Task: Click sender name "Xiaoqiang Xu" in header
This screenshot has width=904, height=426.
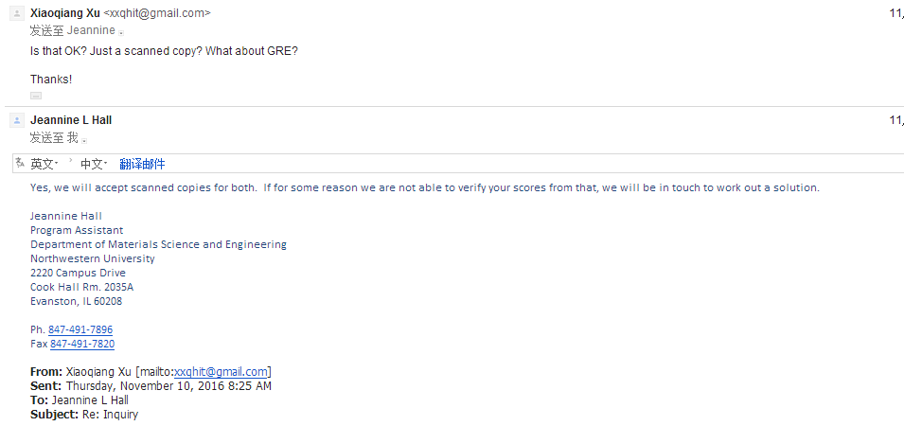Action: click(64, 13)
